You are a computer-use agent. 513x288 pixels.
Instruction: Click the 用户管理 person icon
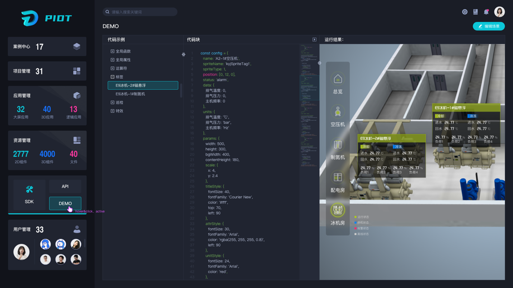77,229
